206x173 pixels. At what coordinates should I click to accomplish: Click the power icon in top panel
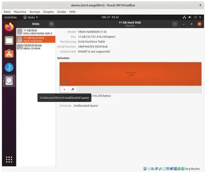tap(195, 17)
